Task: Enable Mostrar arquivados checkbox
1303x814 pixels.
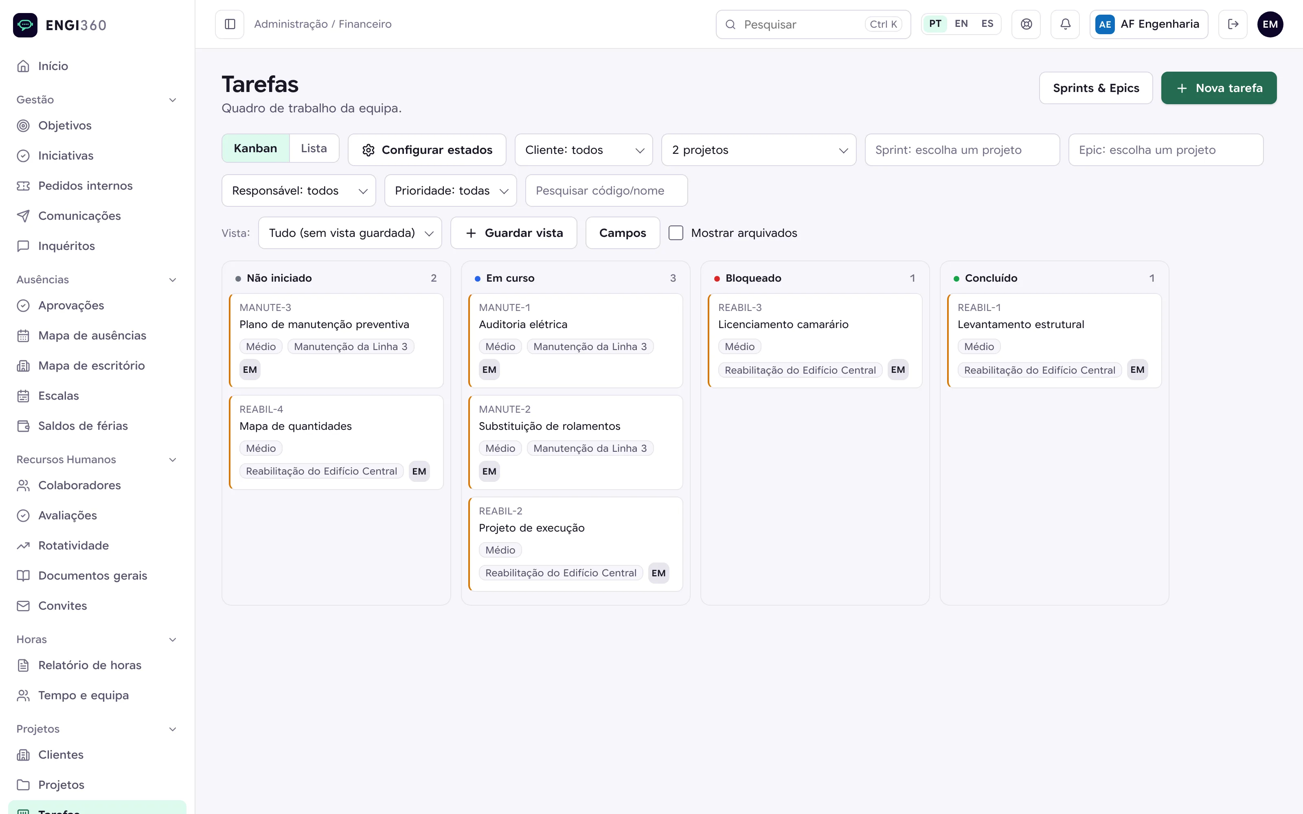Action: 676,233
